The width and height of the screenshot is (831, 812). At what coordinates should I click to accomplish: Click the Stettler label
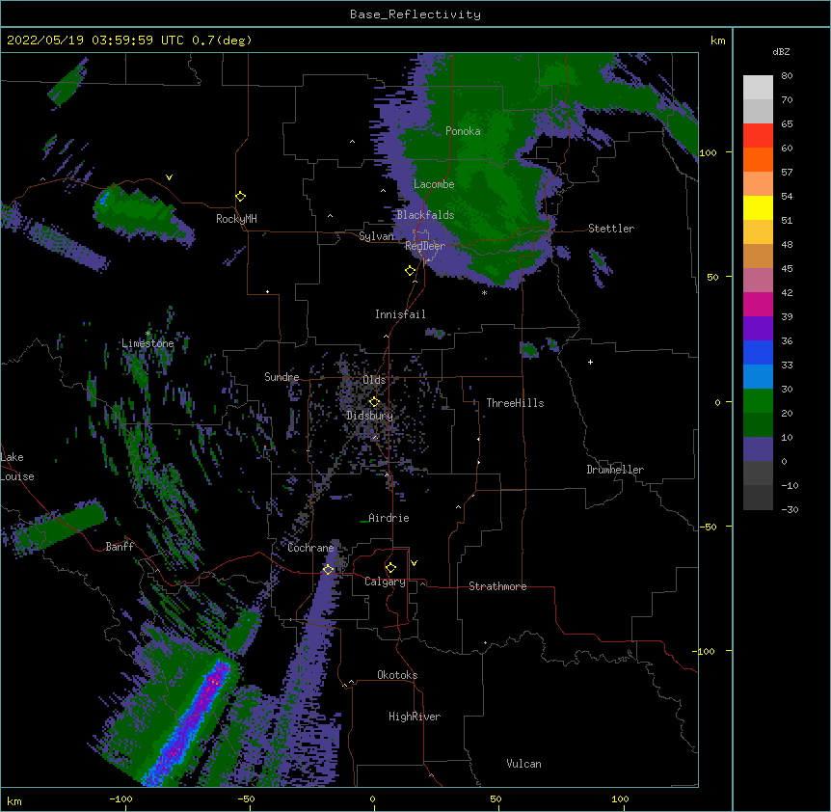tap(610, 229)
